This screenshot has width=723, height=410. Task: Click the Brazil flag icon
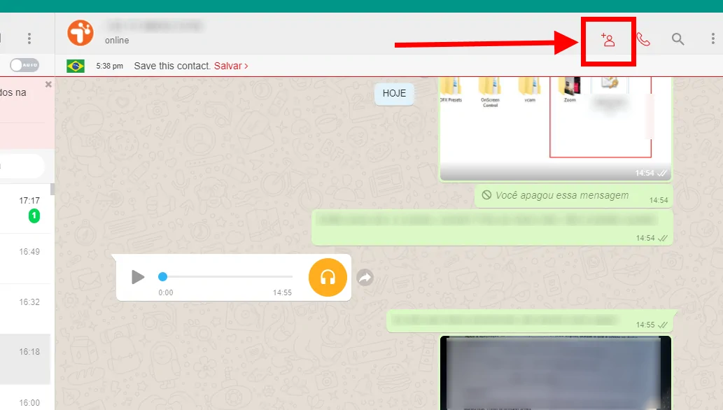(x=75, y=66)
